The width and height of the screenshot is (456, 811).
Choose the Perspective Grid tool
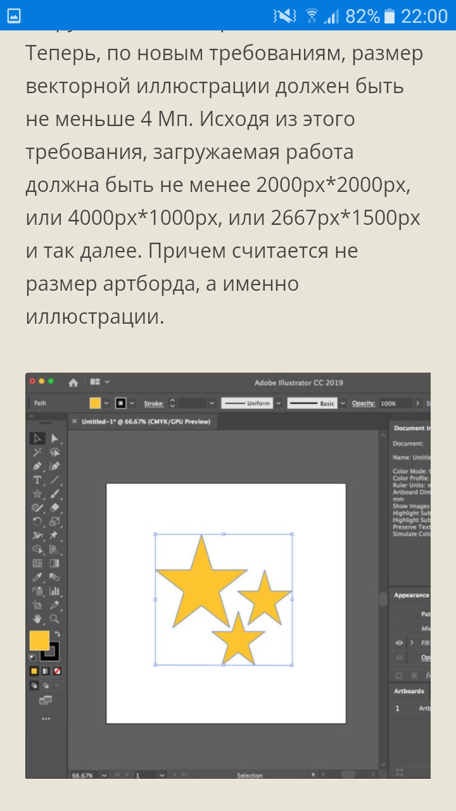click(55, 549)
